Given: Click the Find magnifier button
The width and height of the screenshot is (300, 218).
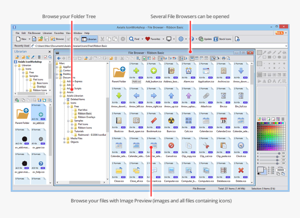Looking at the screenshot, I should (x=134, y=39).
